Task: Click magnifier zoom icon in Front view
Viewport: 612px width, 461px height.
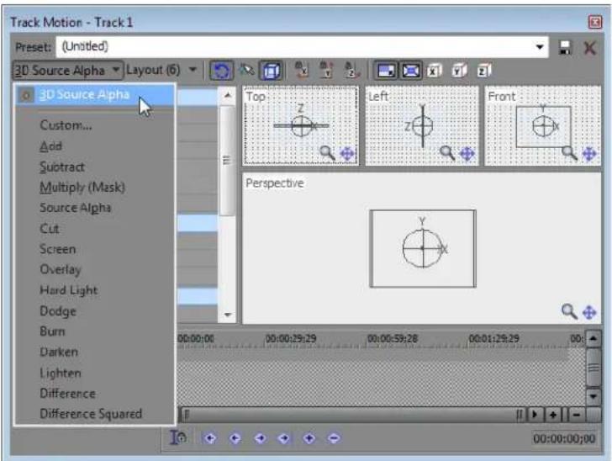Action: (x=569, y=153)
